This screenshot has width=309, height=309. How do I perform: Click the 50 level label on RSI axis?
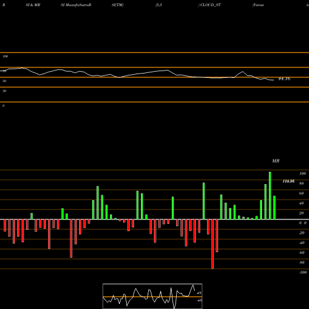4,81
